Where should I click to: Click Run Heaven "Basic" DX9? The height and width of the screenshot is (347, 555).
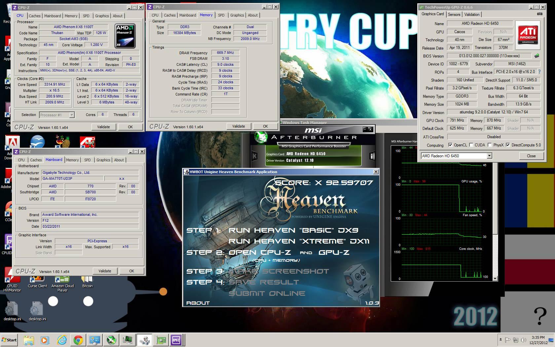click(x=293, y=230)
